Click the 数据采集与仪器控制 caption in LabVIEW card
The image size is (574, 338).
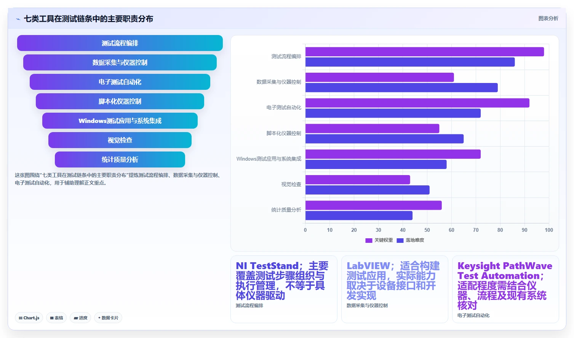(x=367, y=306)
